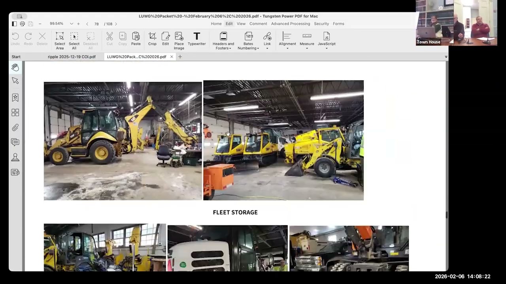The width and height of the screenshot is (506, 284).
Task: Click the Print icon
Action: (23, 24)
